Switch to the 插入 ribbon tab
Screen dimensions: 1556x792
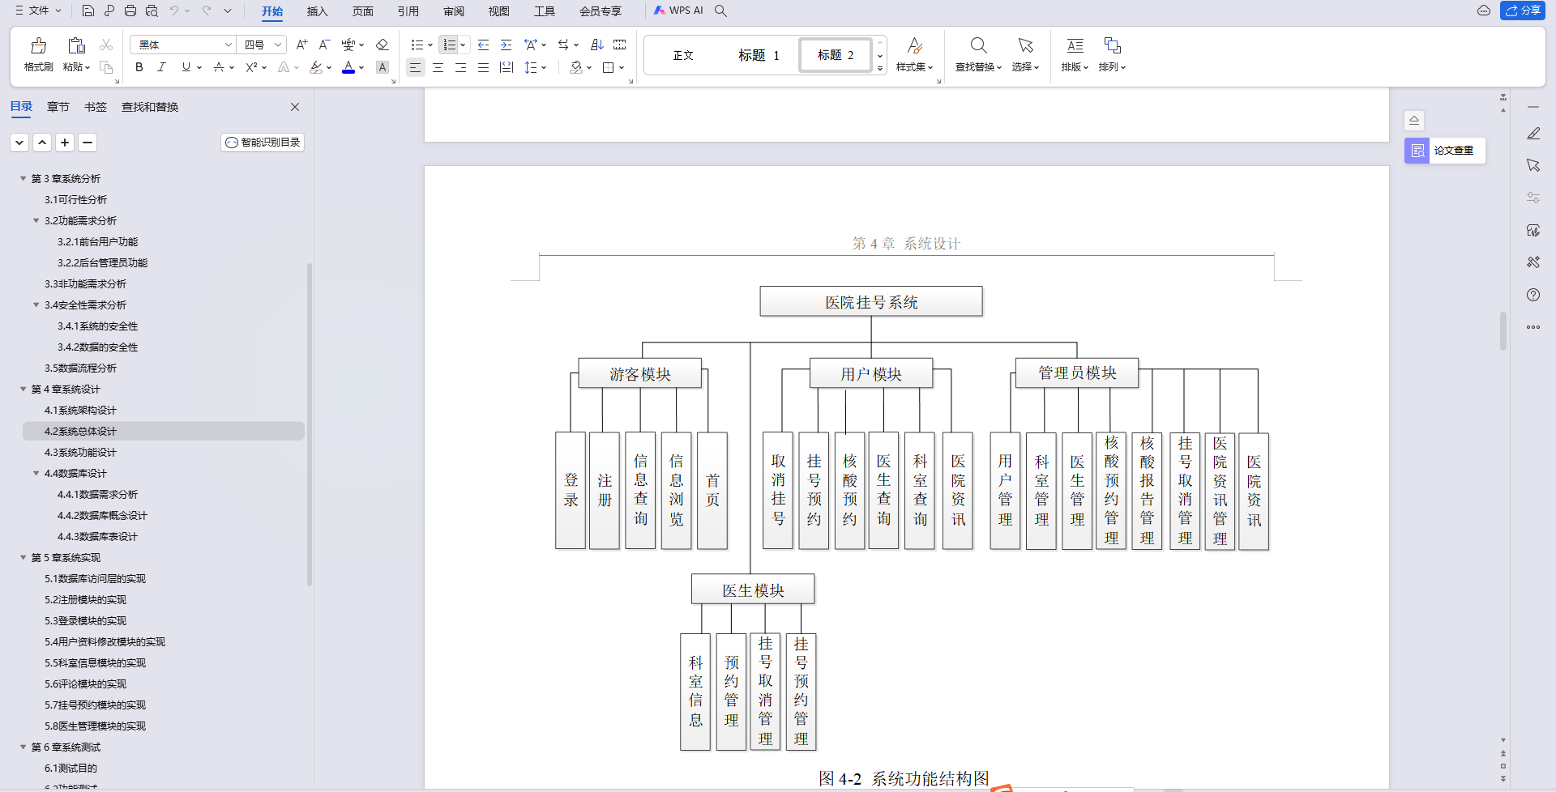(317, 12)
